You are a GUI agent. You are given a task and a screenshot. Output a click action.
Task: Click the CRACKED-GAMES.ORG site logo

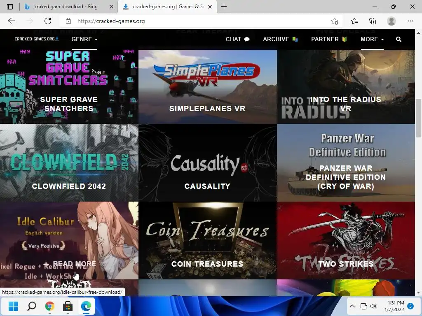[37, 39]
